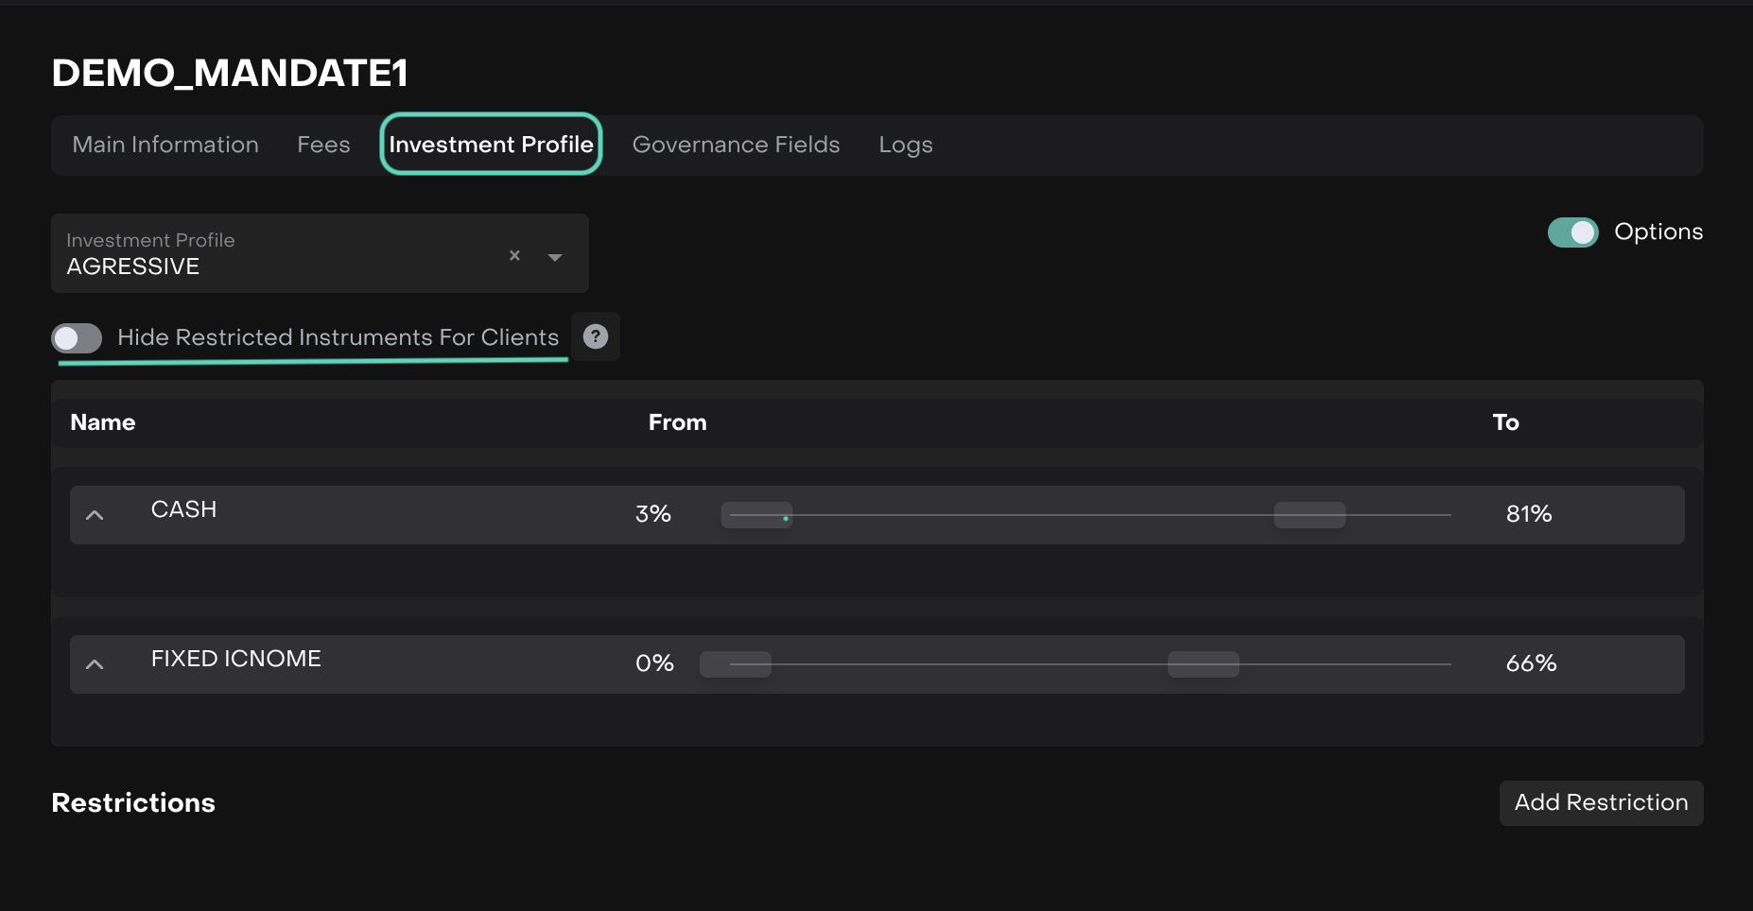Toggle the Options switch off
1753x911 pixels.
(1572, 232)
